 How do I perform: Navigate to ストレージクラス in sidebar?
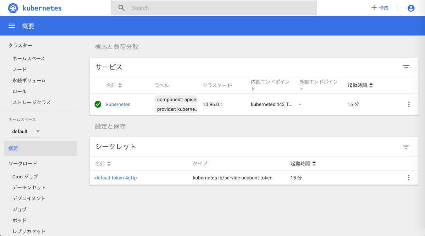tap(32, 102)
